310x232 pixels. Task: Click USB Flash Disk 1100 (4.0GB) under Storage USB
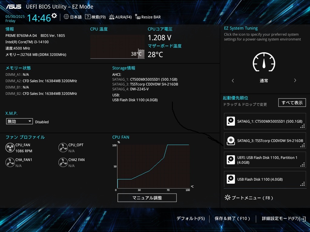pyautogui.click(x=135, y=100)
